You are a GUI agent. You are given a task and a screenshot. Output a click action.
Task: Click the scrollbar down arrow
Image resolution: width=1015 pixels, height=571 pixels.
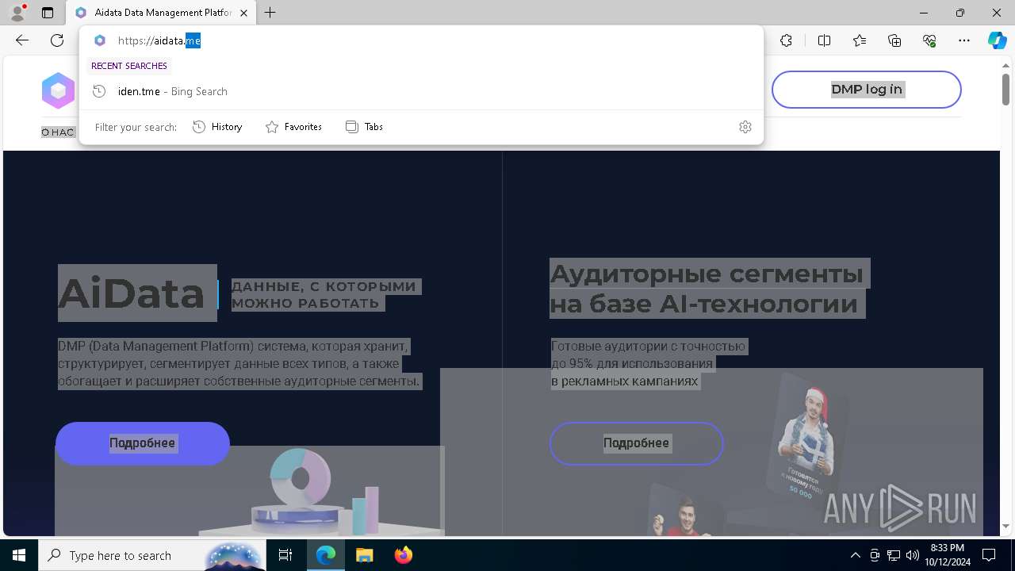(1005, 526)
